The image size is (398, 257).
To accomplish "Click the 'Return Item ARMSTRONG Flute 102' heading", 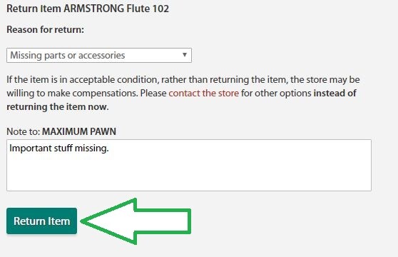I will click(88, 9).
